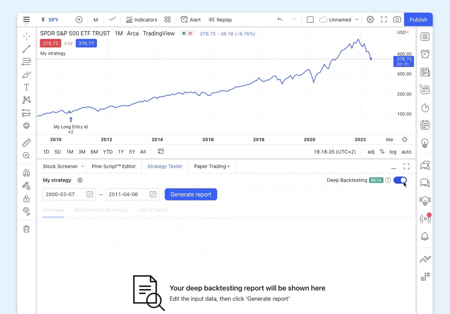Screen dimensions: 450x314
Task: Take a chart snapshot with camera icon
Action: (397, 20)
